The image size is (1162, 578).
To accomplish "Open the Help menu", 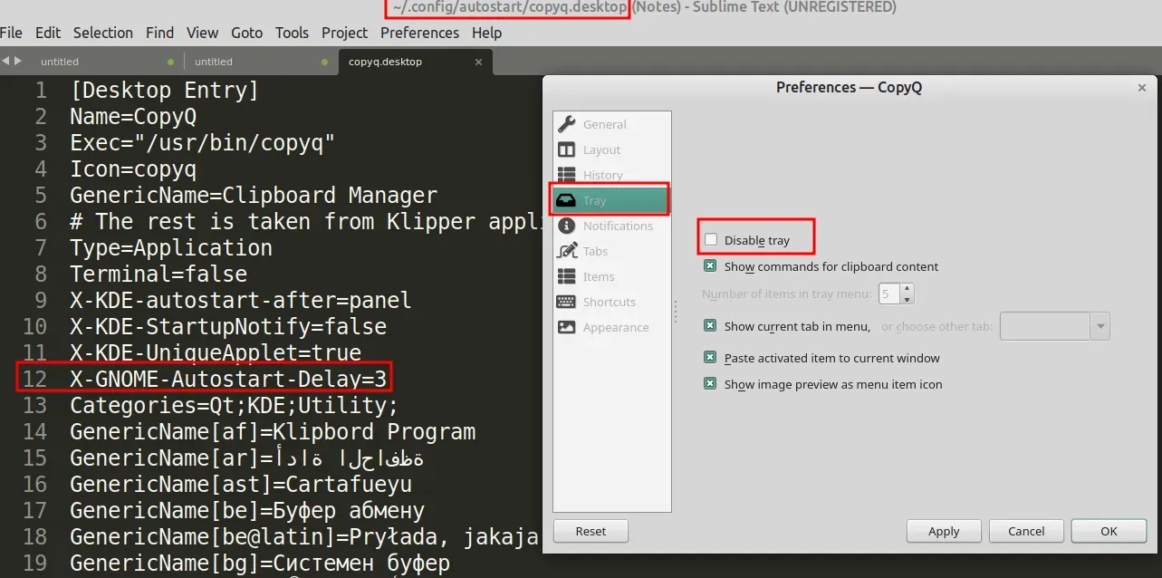I will 486,33.
